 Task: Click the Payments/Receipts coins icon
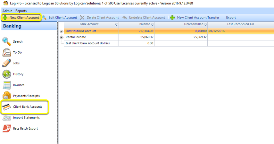coord(7,96)
